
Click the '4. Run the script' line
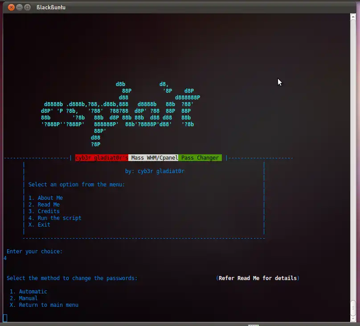55,218
